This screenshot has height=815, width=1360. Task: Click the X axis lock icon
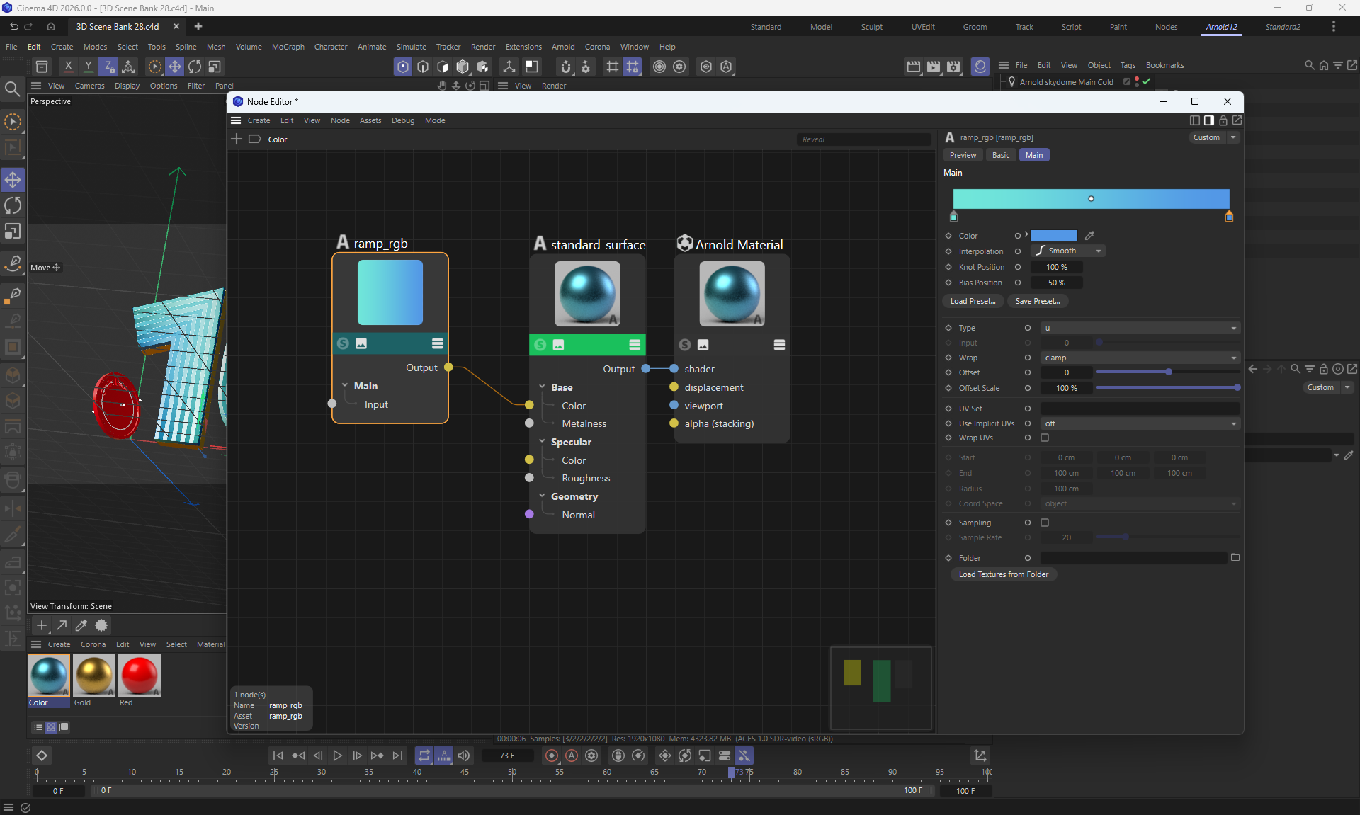click(x=68, y=67)
